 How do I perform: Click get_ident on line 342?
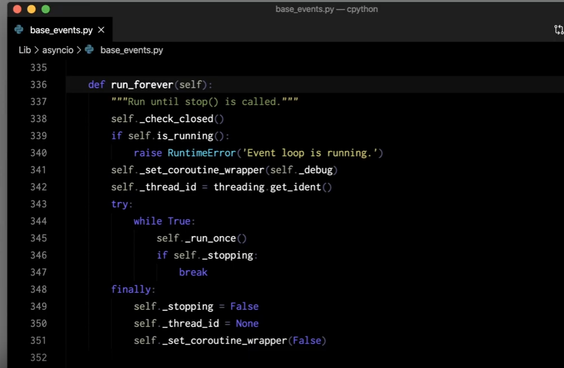pyautogui.click(x=295, y=187)
